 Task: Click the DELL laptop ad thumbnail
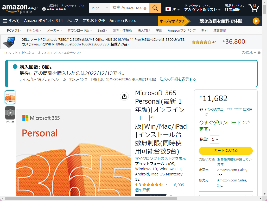(x=9, y=42)
